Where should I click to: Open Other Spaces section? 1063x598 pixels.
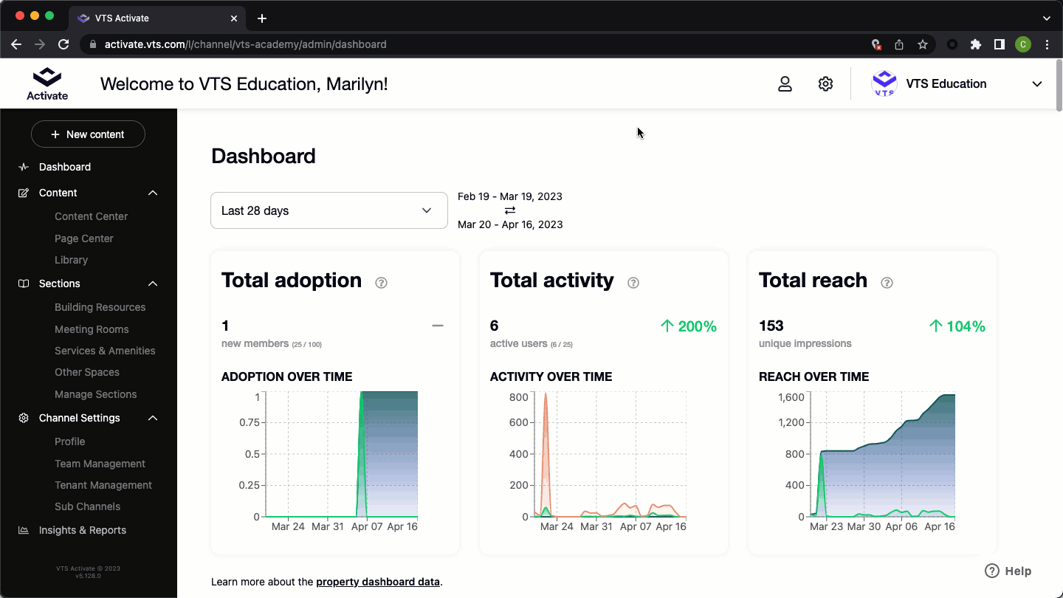point(87,372)
